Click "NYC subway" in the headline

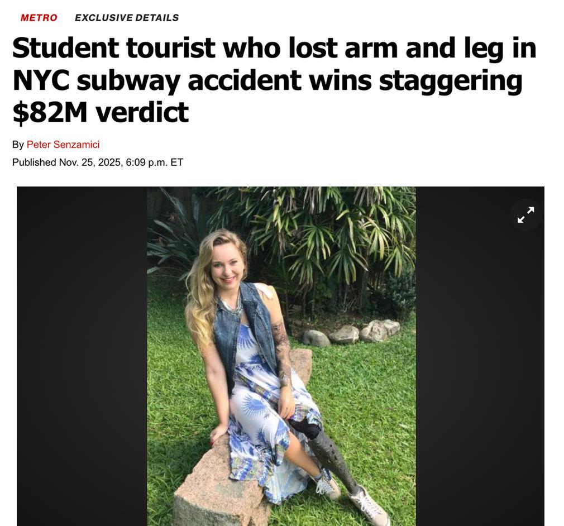click(97, 80)
